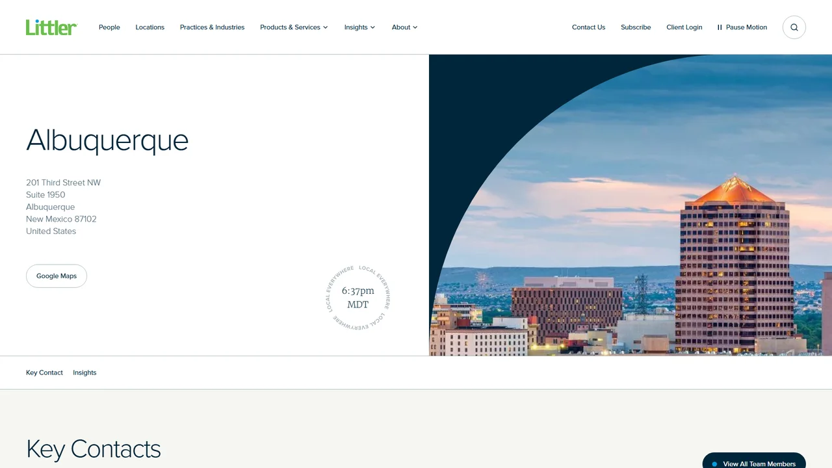Click the '201 Third Street NW' address line
Screen dimensions: 832x468
pyautogui.click(x=64, y=183)
